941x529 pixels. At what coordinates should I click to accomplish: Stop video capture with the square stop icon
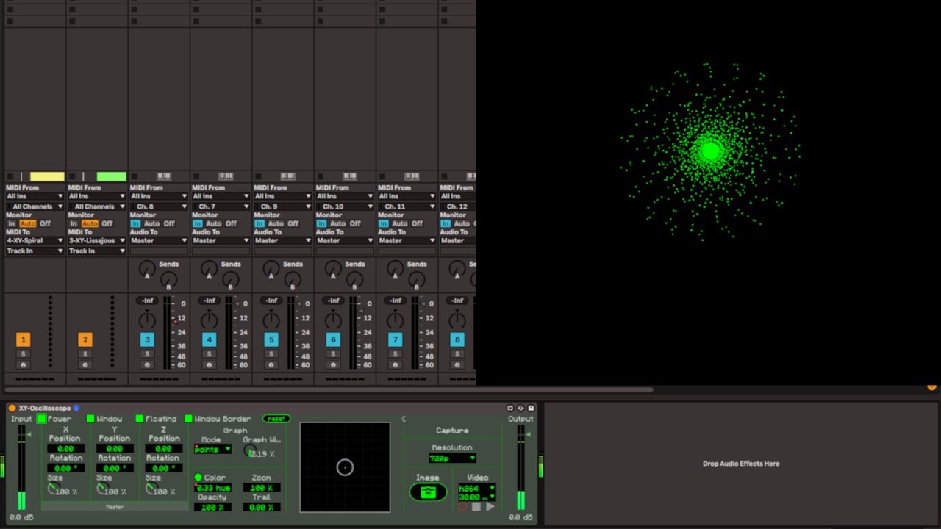(476, 507)
